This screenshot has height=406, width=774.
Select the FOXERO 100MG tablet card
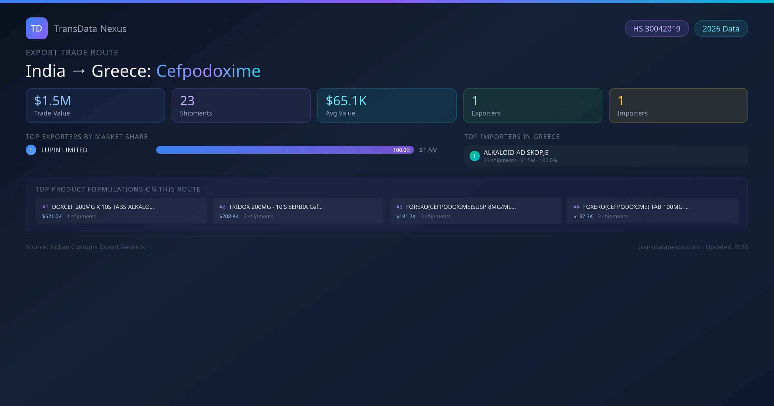tap(653, 211)
